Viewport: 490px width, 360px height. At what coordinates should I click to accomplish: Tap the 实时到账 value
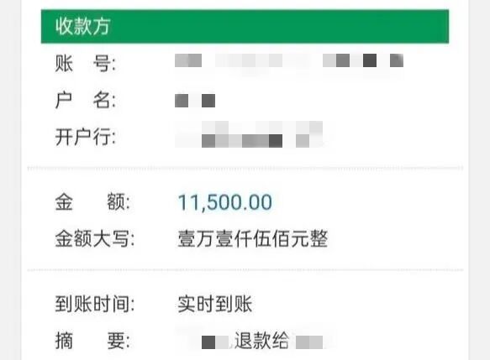pos(214,304)
